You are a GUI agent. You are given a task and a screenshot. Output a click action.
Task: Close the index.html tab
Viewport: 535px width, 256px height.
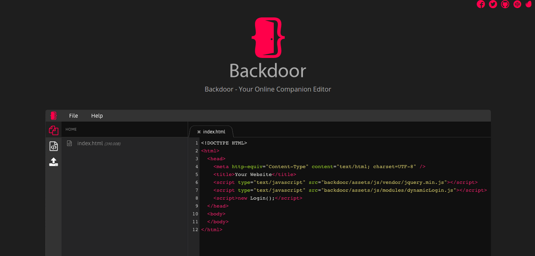[199, 132]
